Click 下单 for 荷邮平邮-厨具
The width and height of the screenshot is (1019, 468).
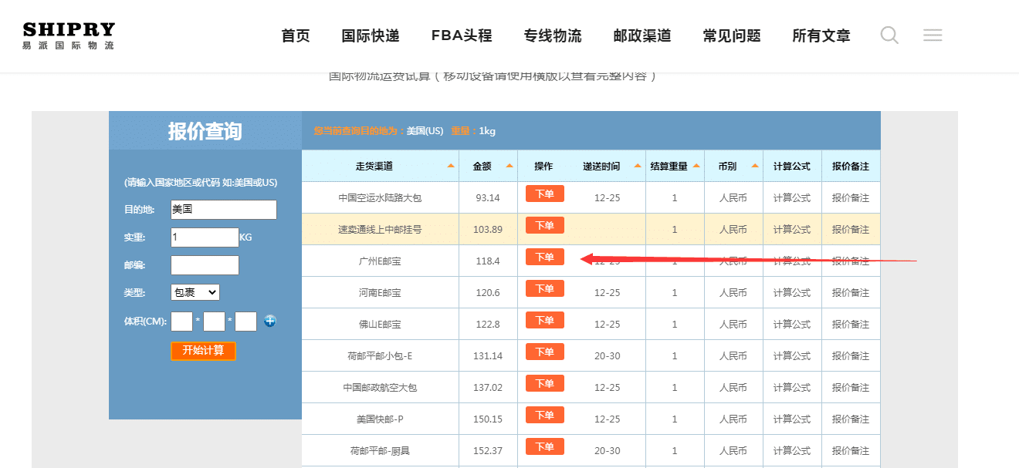[x=545, y=446]
